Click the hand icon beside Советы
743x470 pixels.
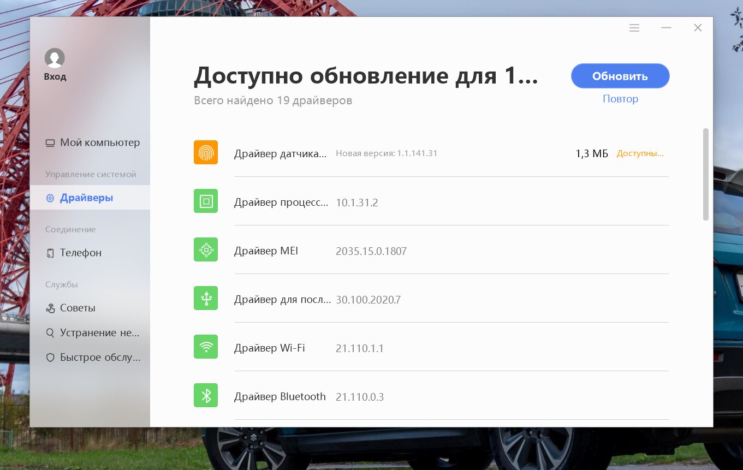tap(50, 308)
